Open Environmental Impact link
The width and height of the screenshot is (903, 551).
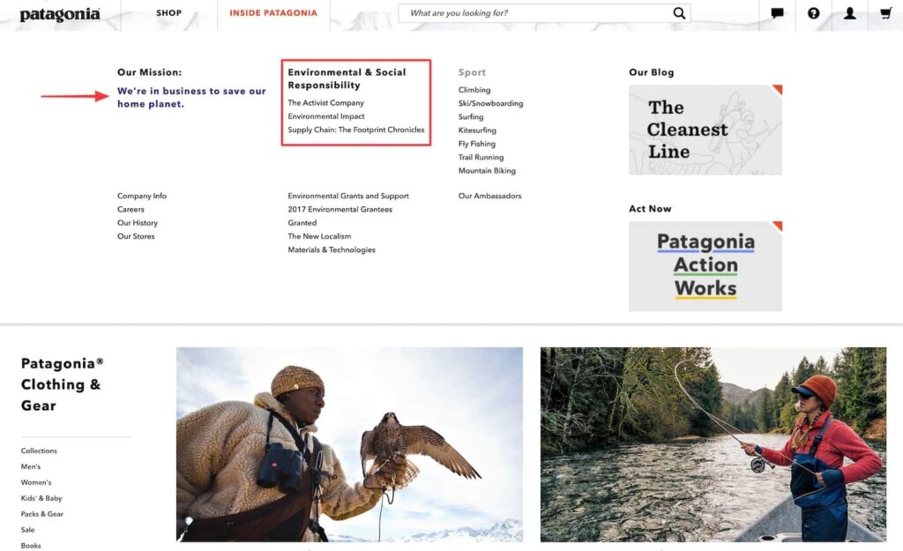pyautogui.click(x=326, y=116)
